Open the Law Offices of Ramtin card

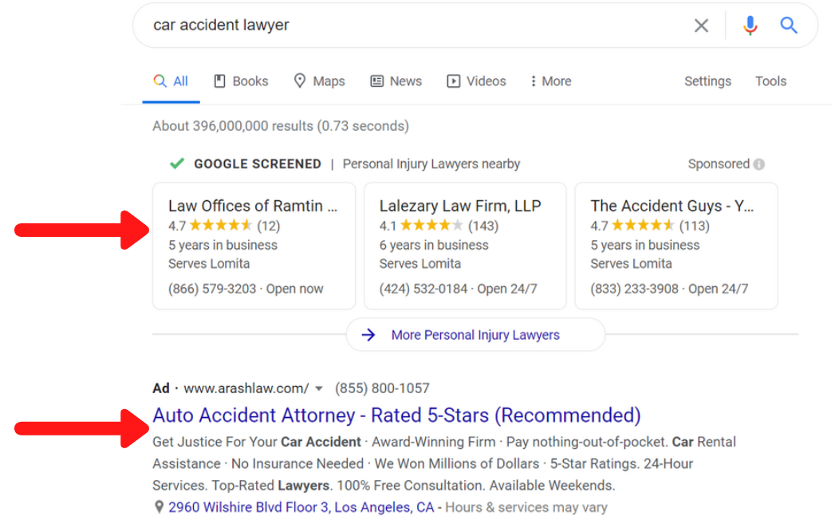(x=254, y=246)
